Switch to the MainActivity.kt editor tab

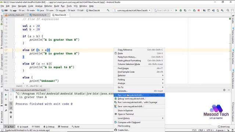(x=39, y=15)
